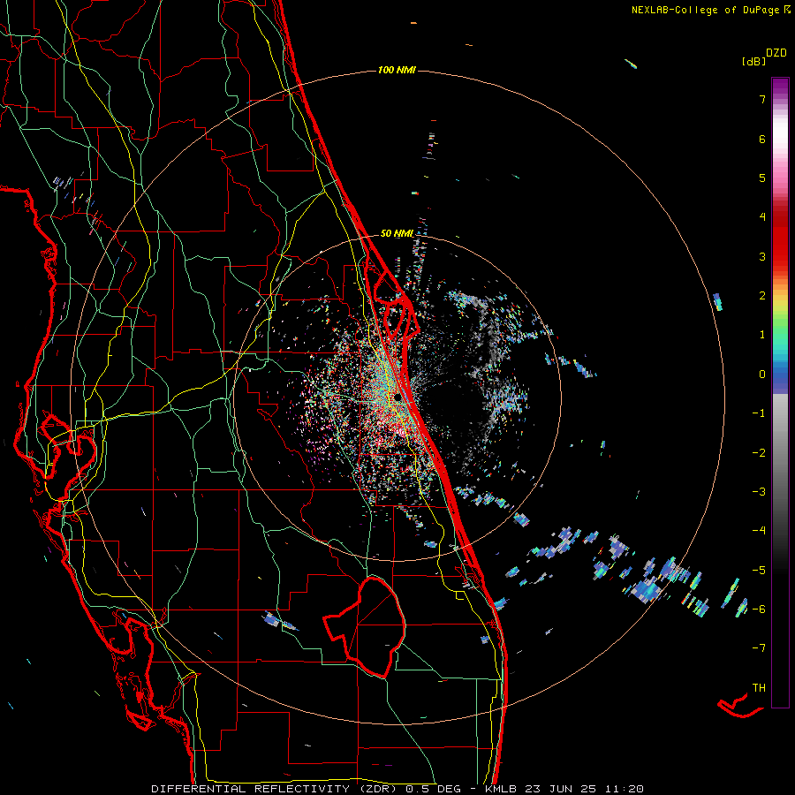Click the KMLB station identifier in caption

(x=501, y=789)
